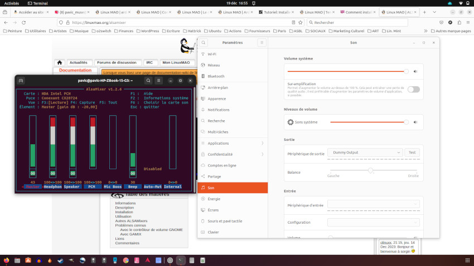Toggle the Sur-amplification switch
Viewport: 474px width, 266px height.
point(413,89)
